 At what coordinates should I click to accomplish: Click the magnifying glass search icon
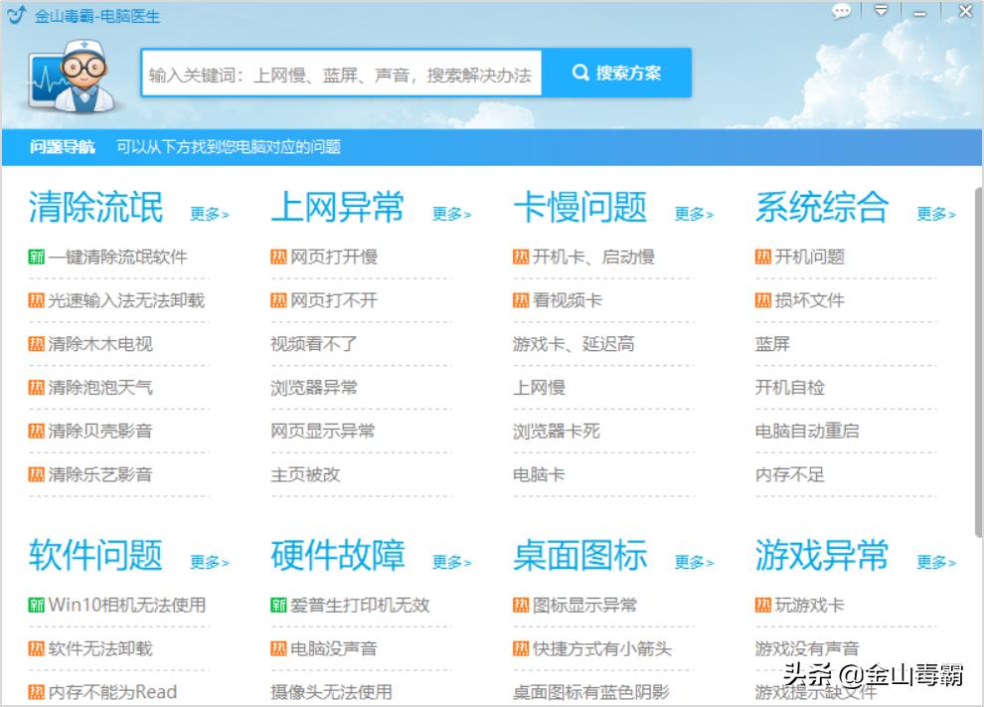(x=579, y=72)
